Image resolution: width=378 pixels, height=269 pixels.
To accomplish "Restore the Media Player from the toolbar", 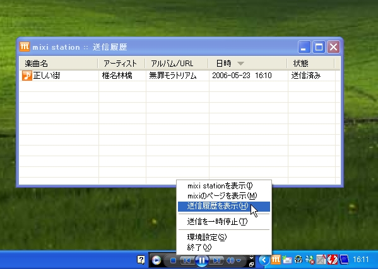I will coord(251,264).
